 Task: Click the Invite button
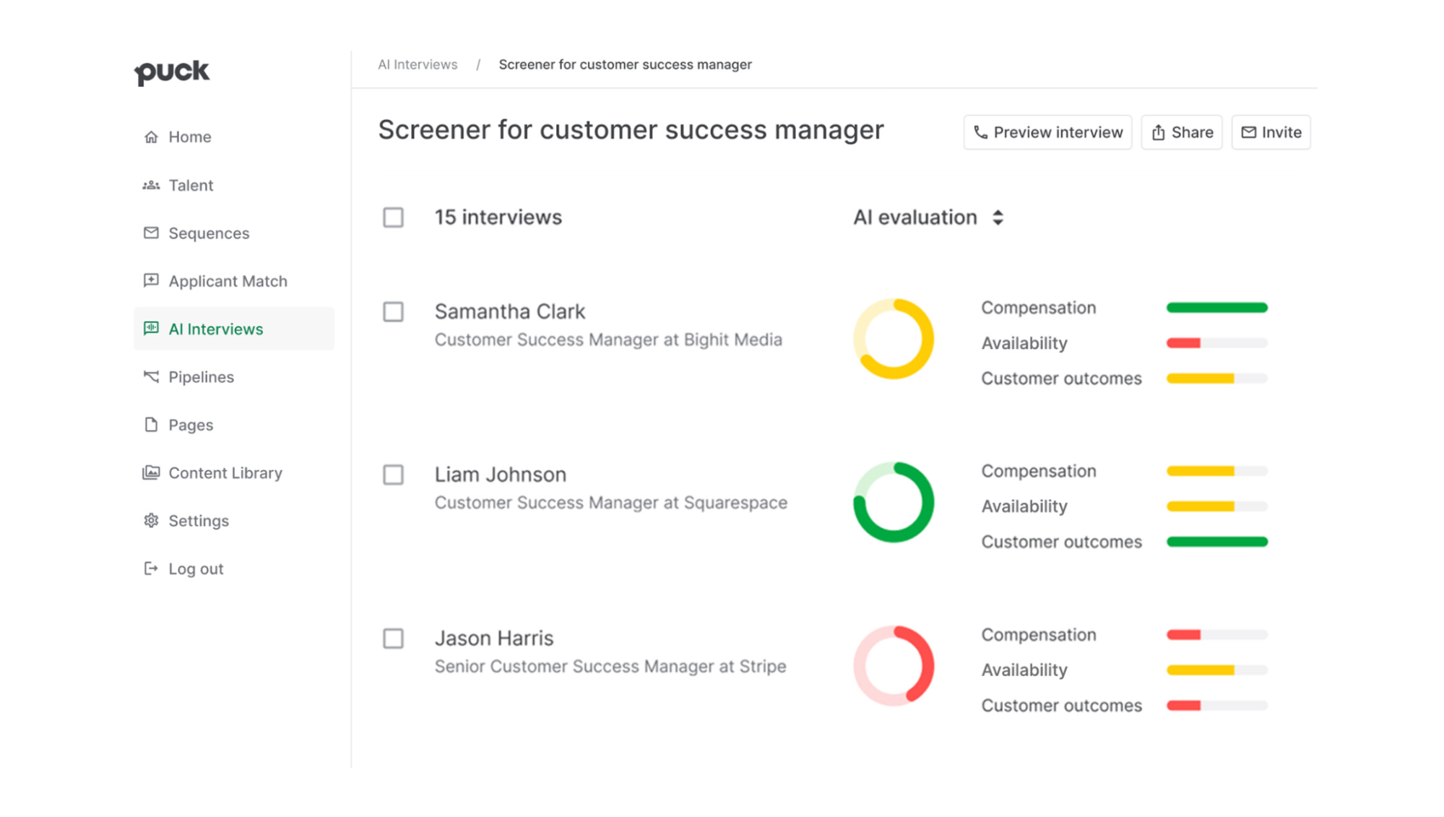coord(1271,132)
